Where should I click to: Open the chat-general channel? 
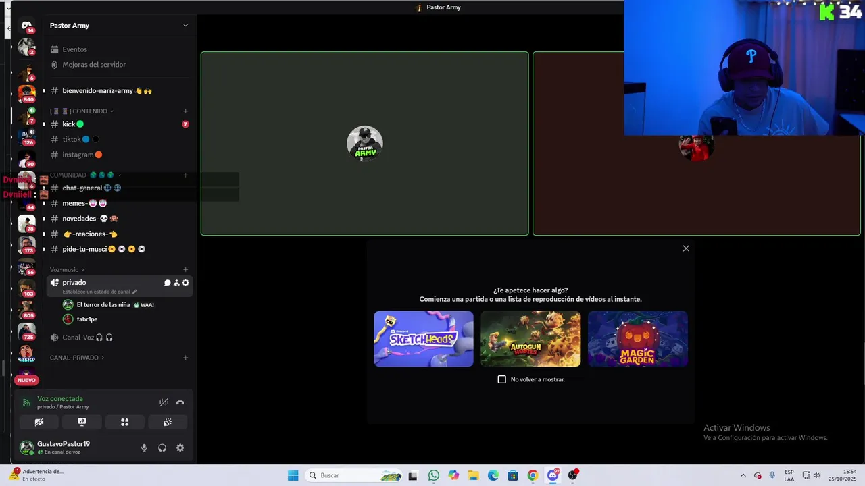pyautogui.click(x=120, y=188)
